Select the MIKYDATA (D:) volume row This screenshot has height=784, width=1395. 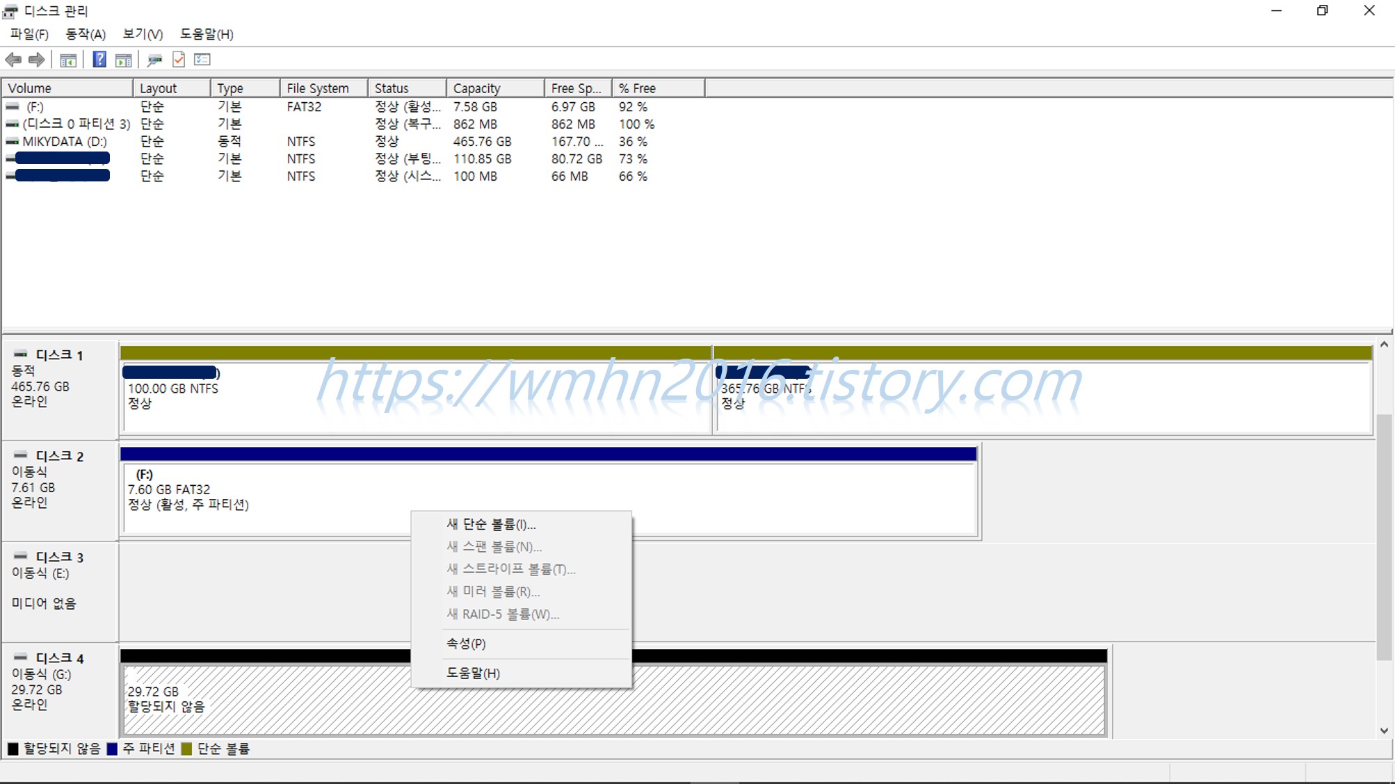(64, 141)
